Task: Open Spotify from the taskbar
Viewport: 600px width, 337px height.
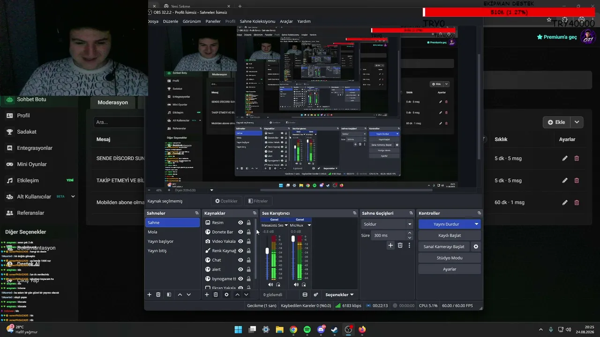Action: pos(307,330)
